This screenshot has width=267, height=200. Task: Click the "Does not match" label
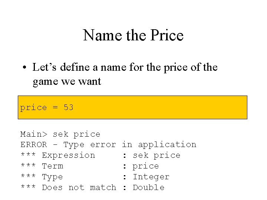click(x=79, y=188)
